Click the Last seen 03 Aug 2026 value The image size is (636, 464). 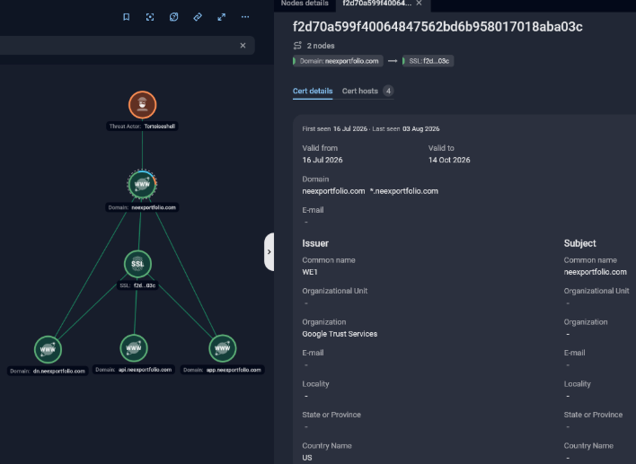point(421,129)
